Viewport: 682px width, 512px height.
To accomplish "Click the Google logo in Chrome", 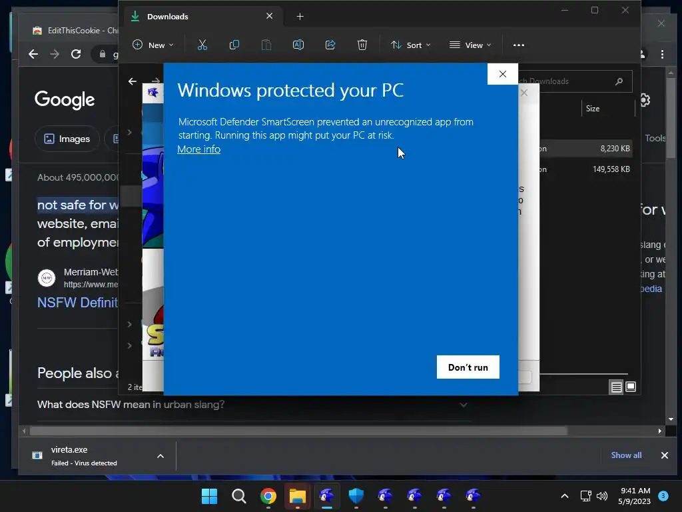I will click(x=65, y=100).
